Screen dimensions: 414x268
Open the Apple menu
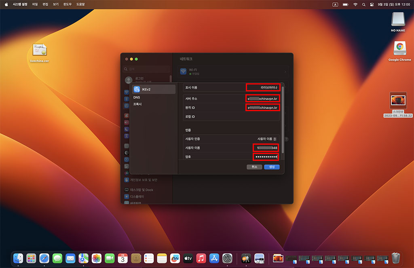[6, 4]
